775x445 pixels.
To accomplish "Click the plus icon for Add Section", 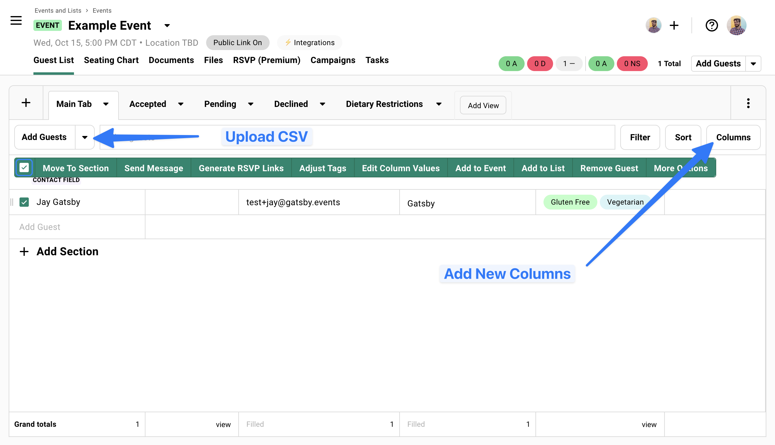I will pos(24,252).
